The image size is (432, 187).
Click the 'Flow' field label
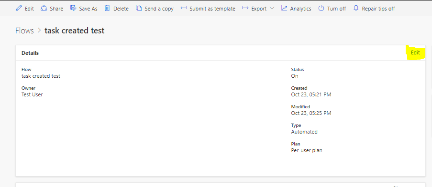(x=26, y=70)
